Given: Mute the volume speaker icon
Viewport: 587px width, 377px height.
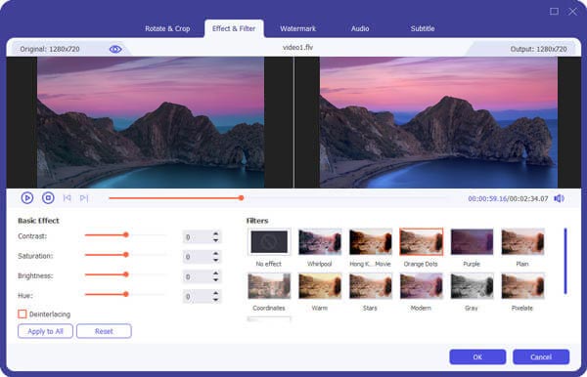Looking at the screenshot, I should coord(559,198).
